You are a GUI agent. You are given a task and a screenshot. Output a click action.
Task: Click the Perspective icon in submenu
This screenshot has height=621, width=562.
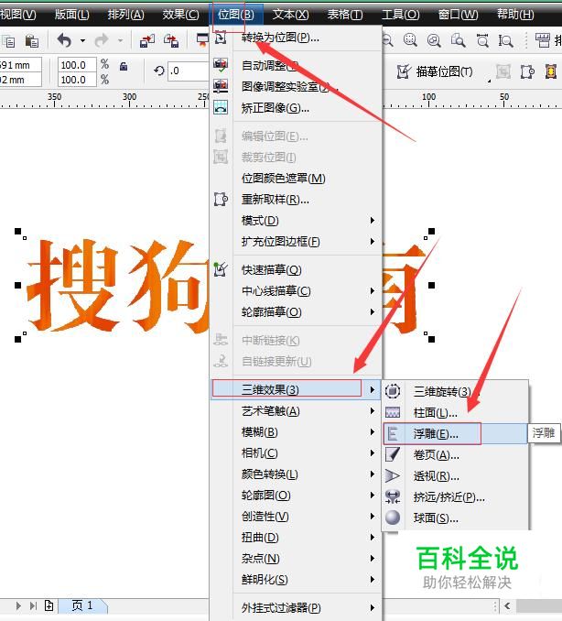[x=393, y=475]
